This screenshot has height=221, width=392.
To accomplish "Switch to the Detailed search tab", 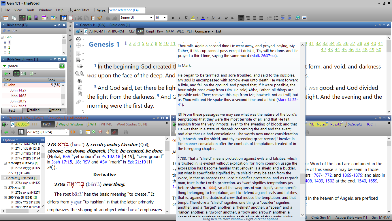I will pyautogui.click(x=33, y=110).
